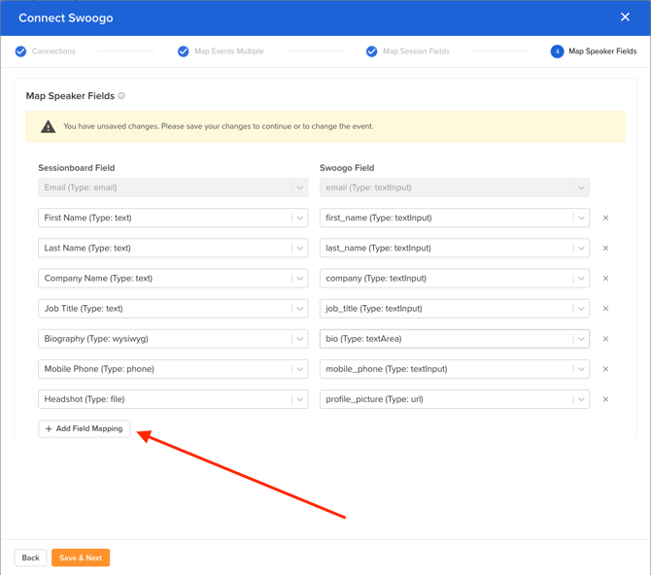Click the Save & Next button

(81, 558)
